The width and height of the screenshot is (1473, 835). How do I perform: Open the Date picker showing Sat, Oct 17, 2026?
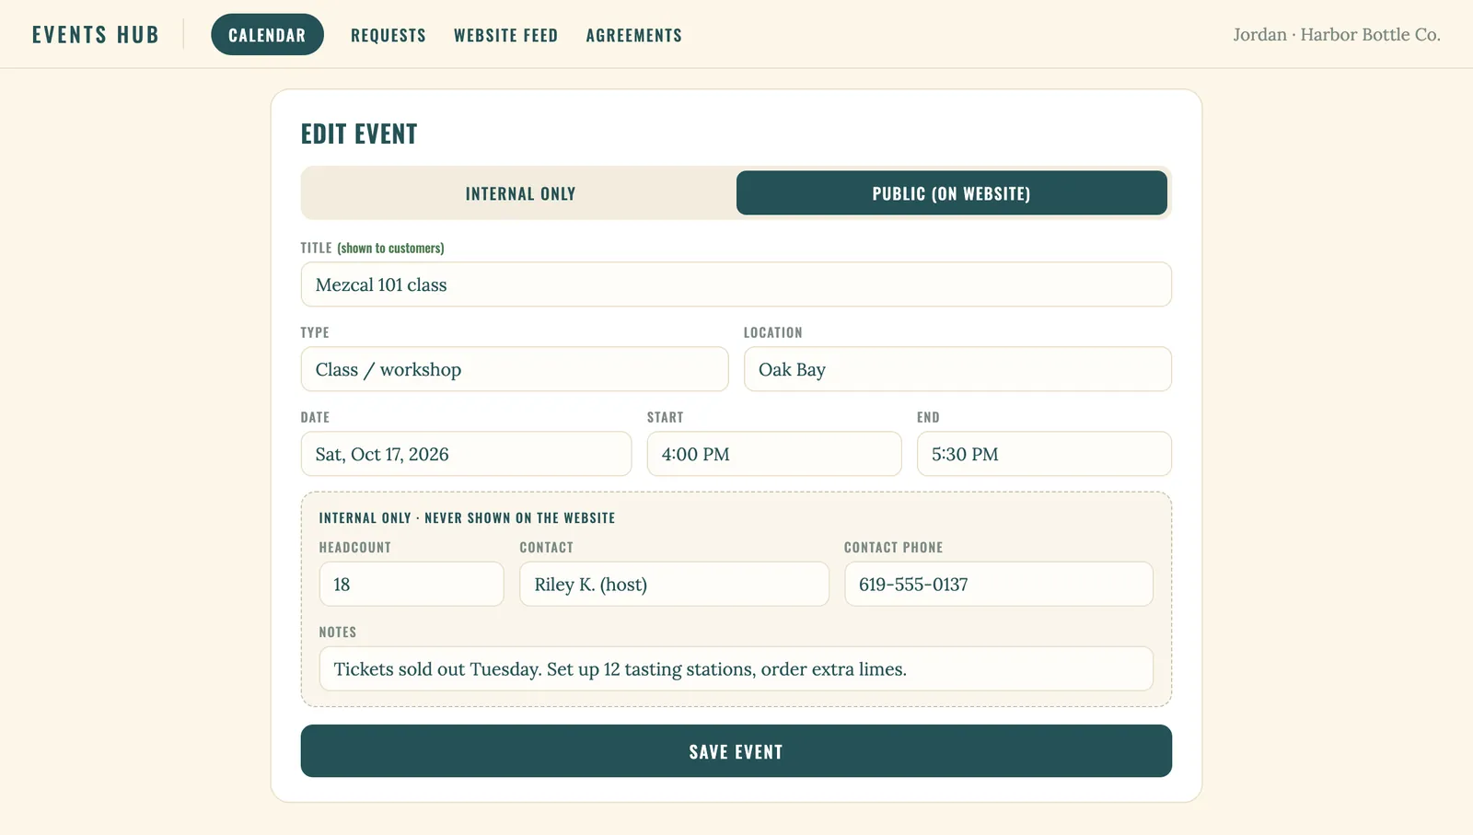466,454
